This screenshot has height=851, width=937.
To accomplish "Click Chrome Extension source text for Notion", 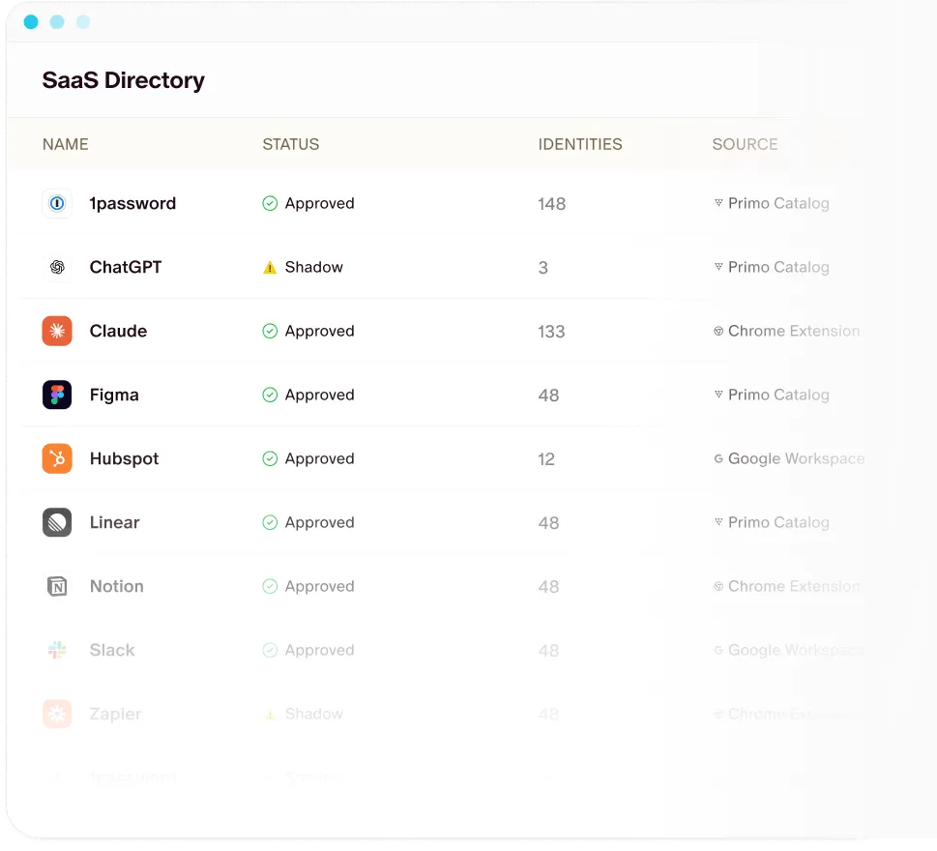I will point(794,586).
